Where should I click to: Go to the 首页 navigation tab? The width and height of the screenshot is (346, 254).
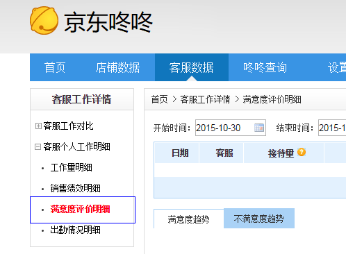pyautogui.click(x=55, y=67)
